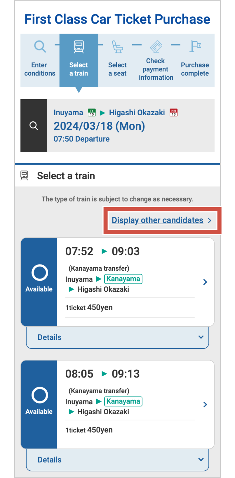The width and height of the screenshot is (235, 478).
Task: Click the Kanayama transfer tag on the 07:52 train
Action: (123, 279)
